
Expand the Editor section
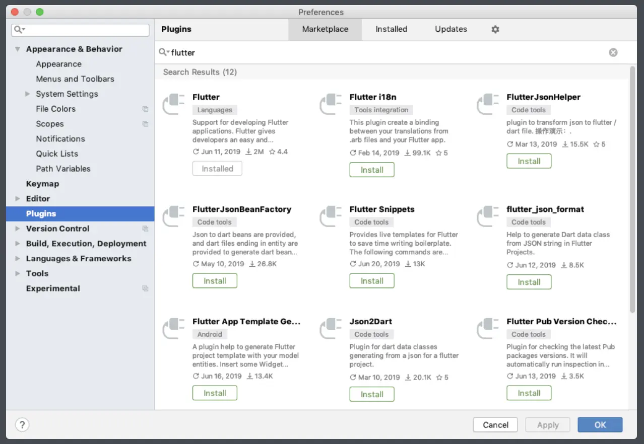click(x=18, y=198)
